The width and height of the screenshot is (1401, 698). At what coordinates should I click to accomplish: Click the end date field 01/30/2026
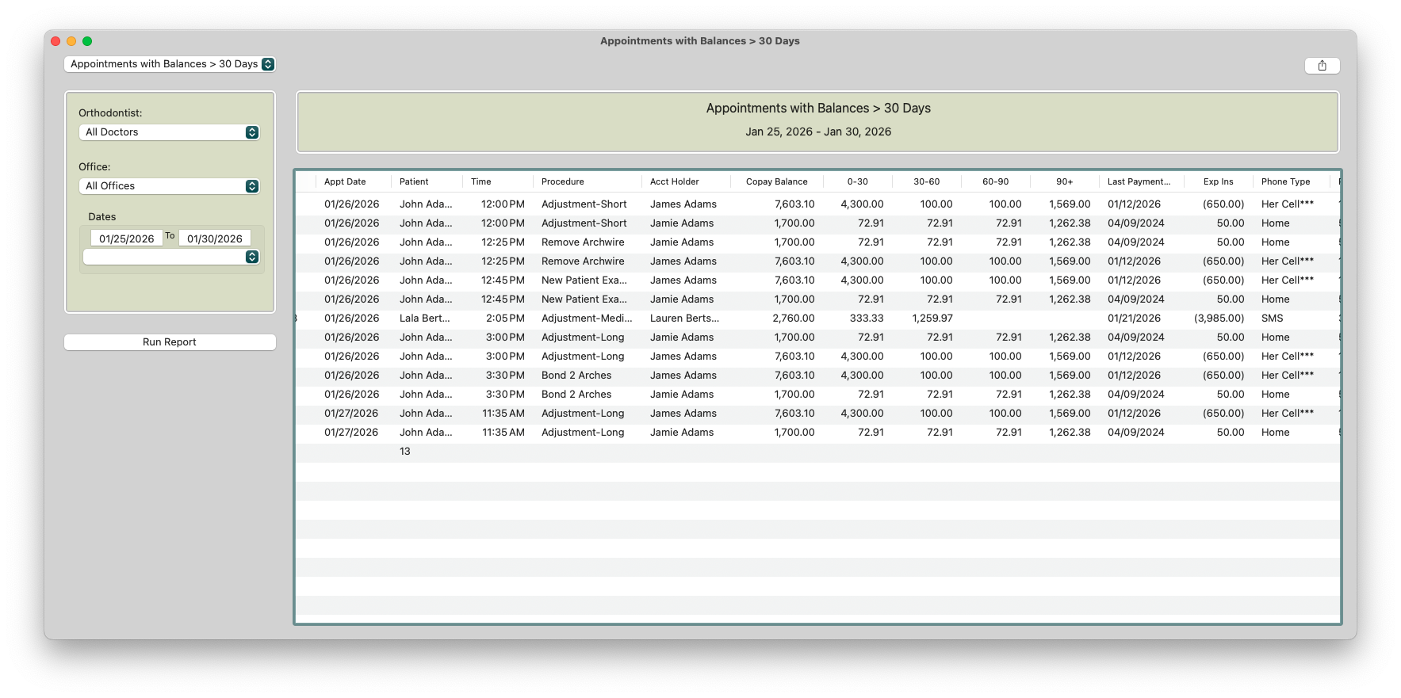click(215, 238)
